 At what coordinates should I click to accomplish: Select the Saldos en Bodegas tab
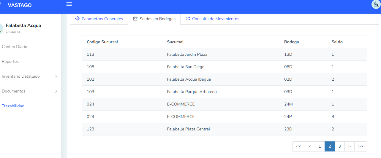point(157,19)
